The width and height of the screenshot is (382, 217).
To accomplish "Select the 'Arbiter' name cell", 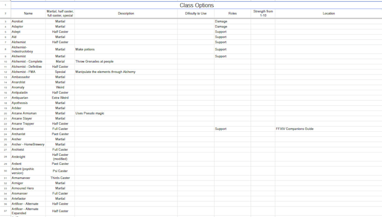I will pos(28,108).
